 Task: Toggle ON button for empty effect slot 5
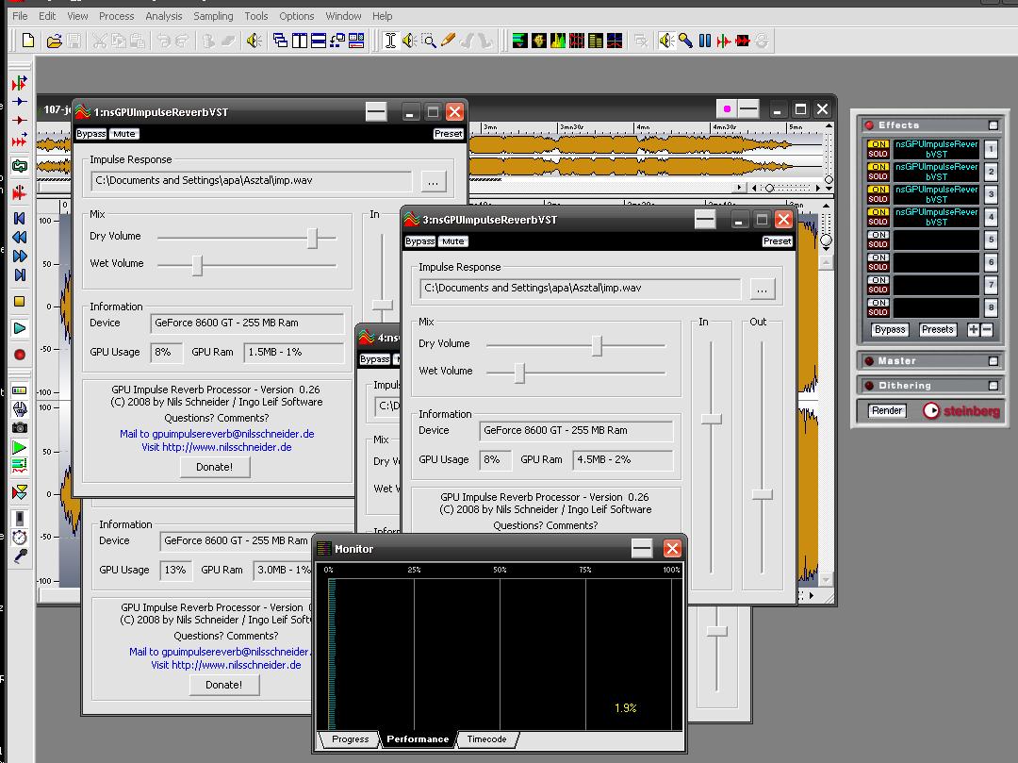pos(878,235)
